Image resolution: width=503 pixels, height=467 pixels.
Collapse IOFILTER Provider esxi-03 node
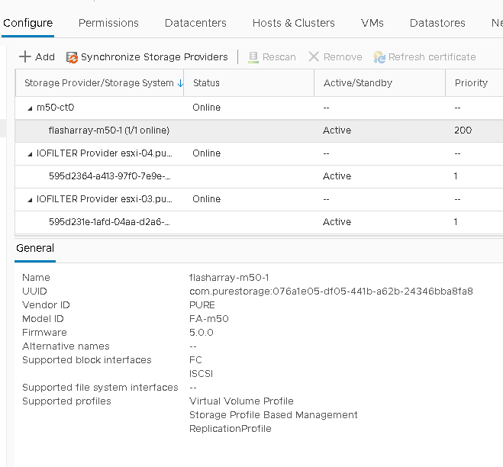[x=30, y=199]
